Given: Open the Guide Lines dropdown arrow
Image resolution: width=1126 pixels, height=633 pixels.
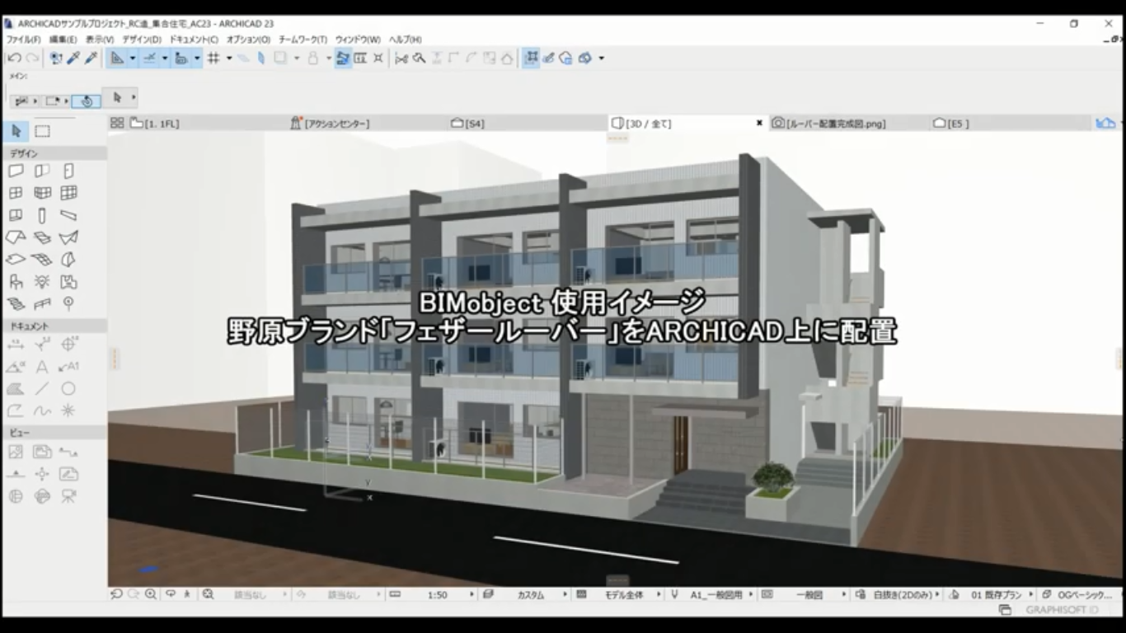Looking at the screenshot, I should 132,58.
